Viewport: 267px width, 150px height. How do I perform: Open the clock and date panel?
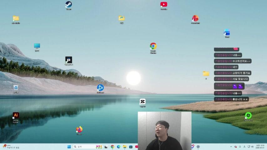[x=260, y=147]
